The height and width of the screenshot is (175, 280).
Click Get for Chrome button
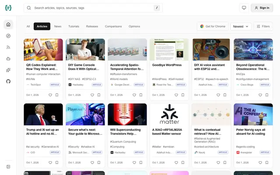pyautogui.click(x=213, y=26)
